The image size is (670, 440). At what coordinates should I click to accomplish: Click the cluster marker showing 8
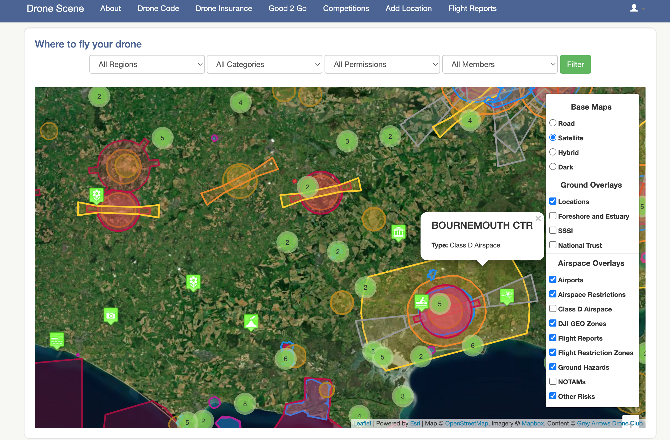tap(245, 404)
